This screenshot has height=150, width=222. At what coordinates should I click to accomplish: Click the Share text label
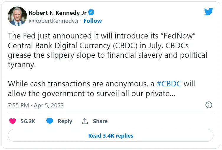coord(100,121)
